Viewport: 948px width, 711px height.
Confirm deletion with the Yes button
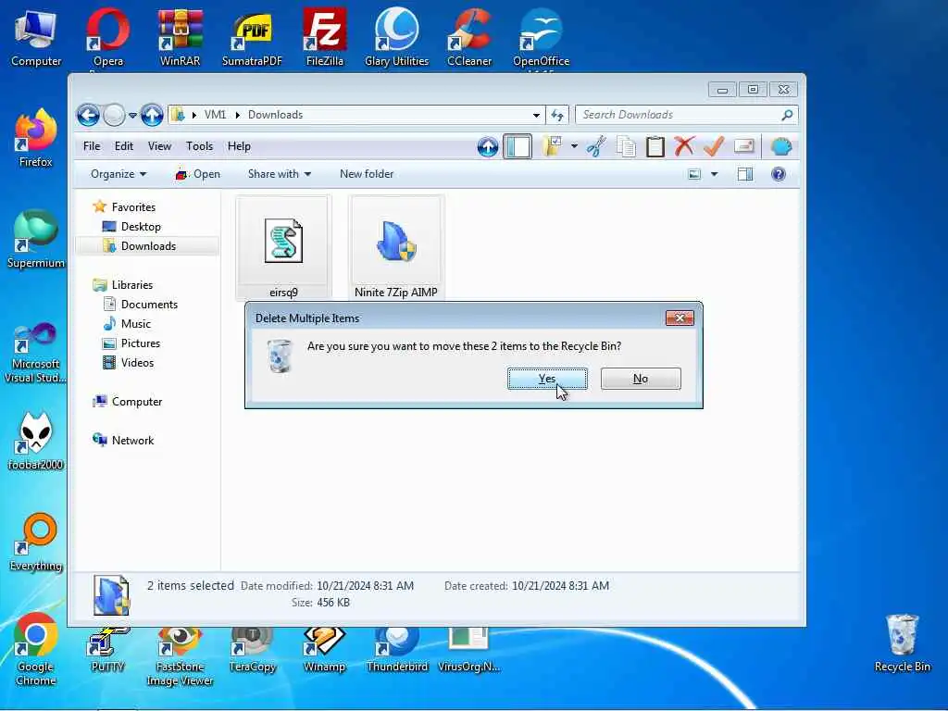(x=547, y=379)
